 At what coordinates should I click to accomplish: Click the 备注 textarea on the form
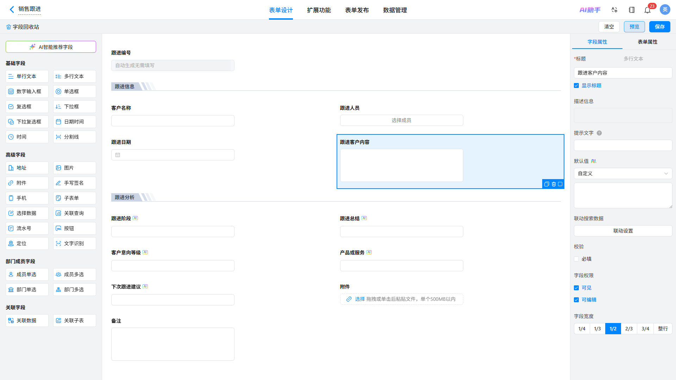click(173, 344)
